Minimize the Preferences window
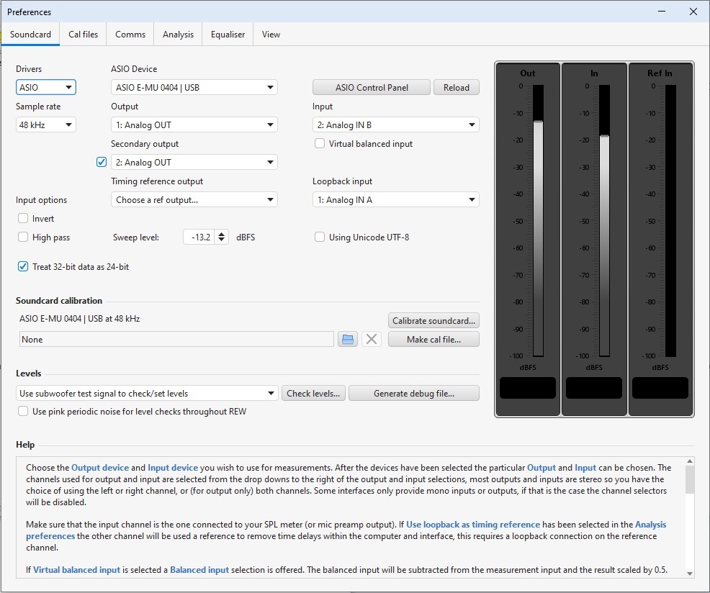 point(662,12)
